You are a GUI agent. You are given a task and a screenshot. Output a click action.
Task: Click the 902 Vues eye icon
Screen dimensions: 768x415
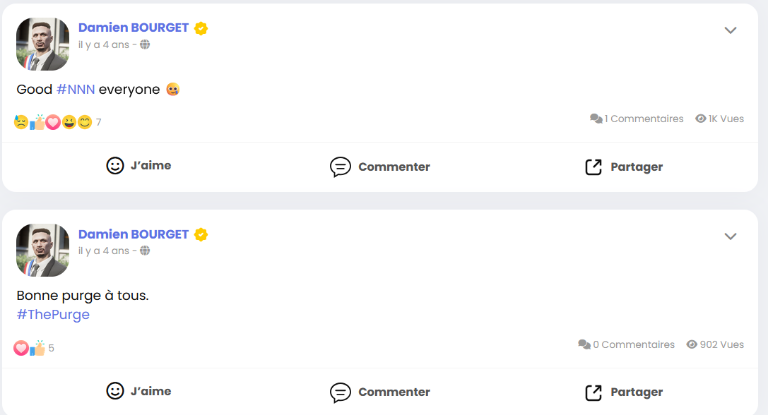pyautogui.click(x=692, y=344)
